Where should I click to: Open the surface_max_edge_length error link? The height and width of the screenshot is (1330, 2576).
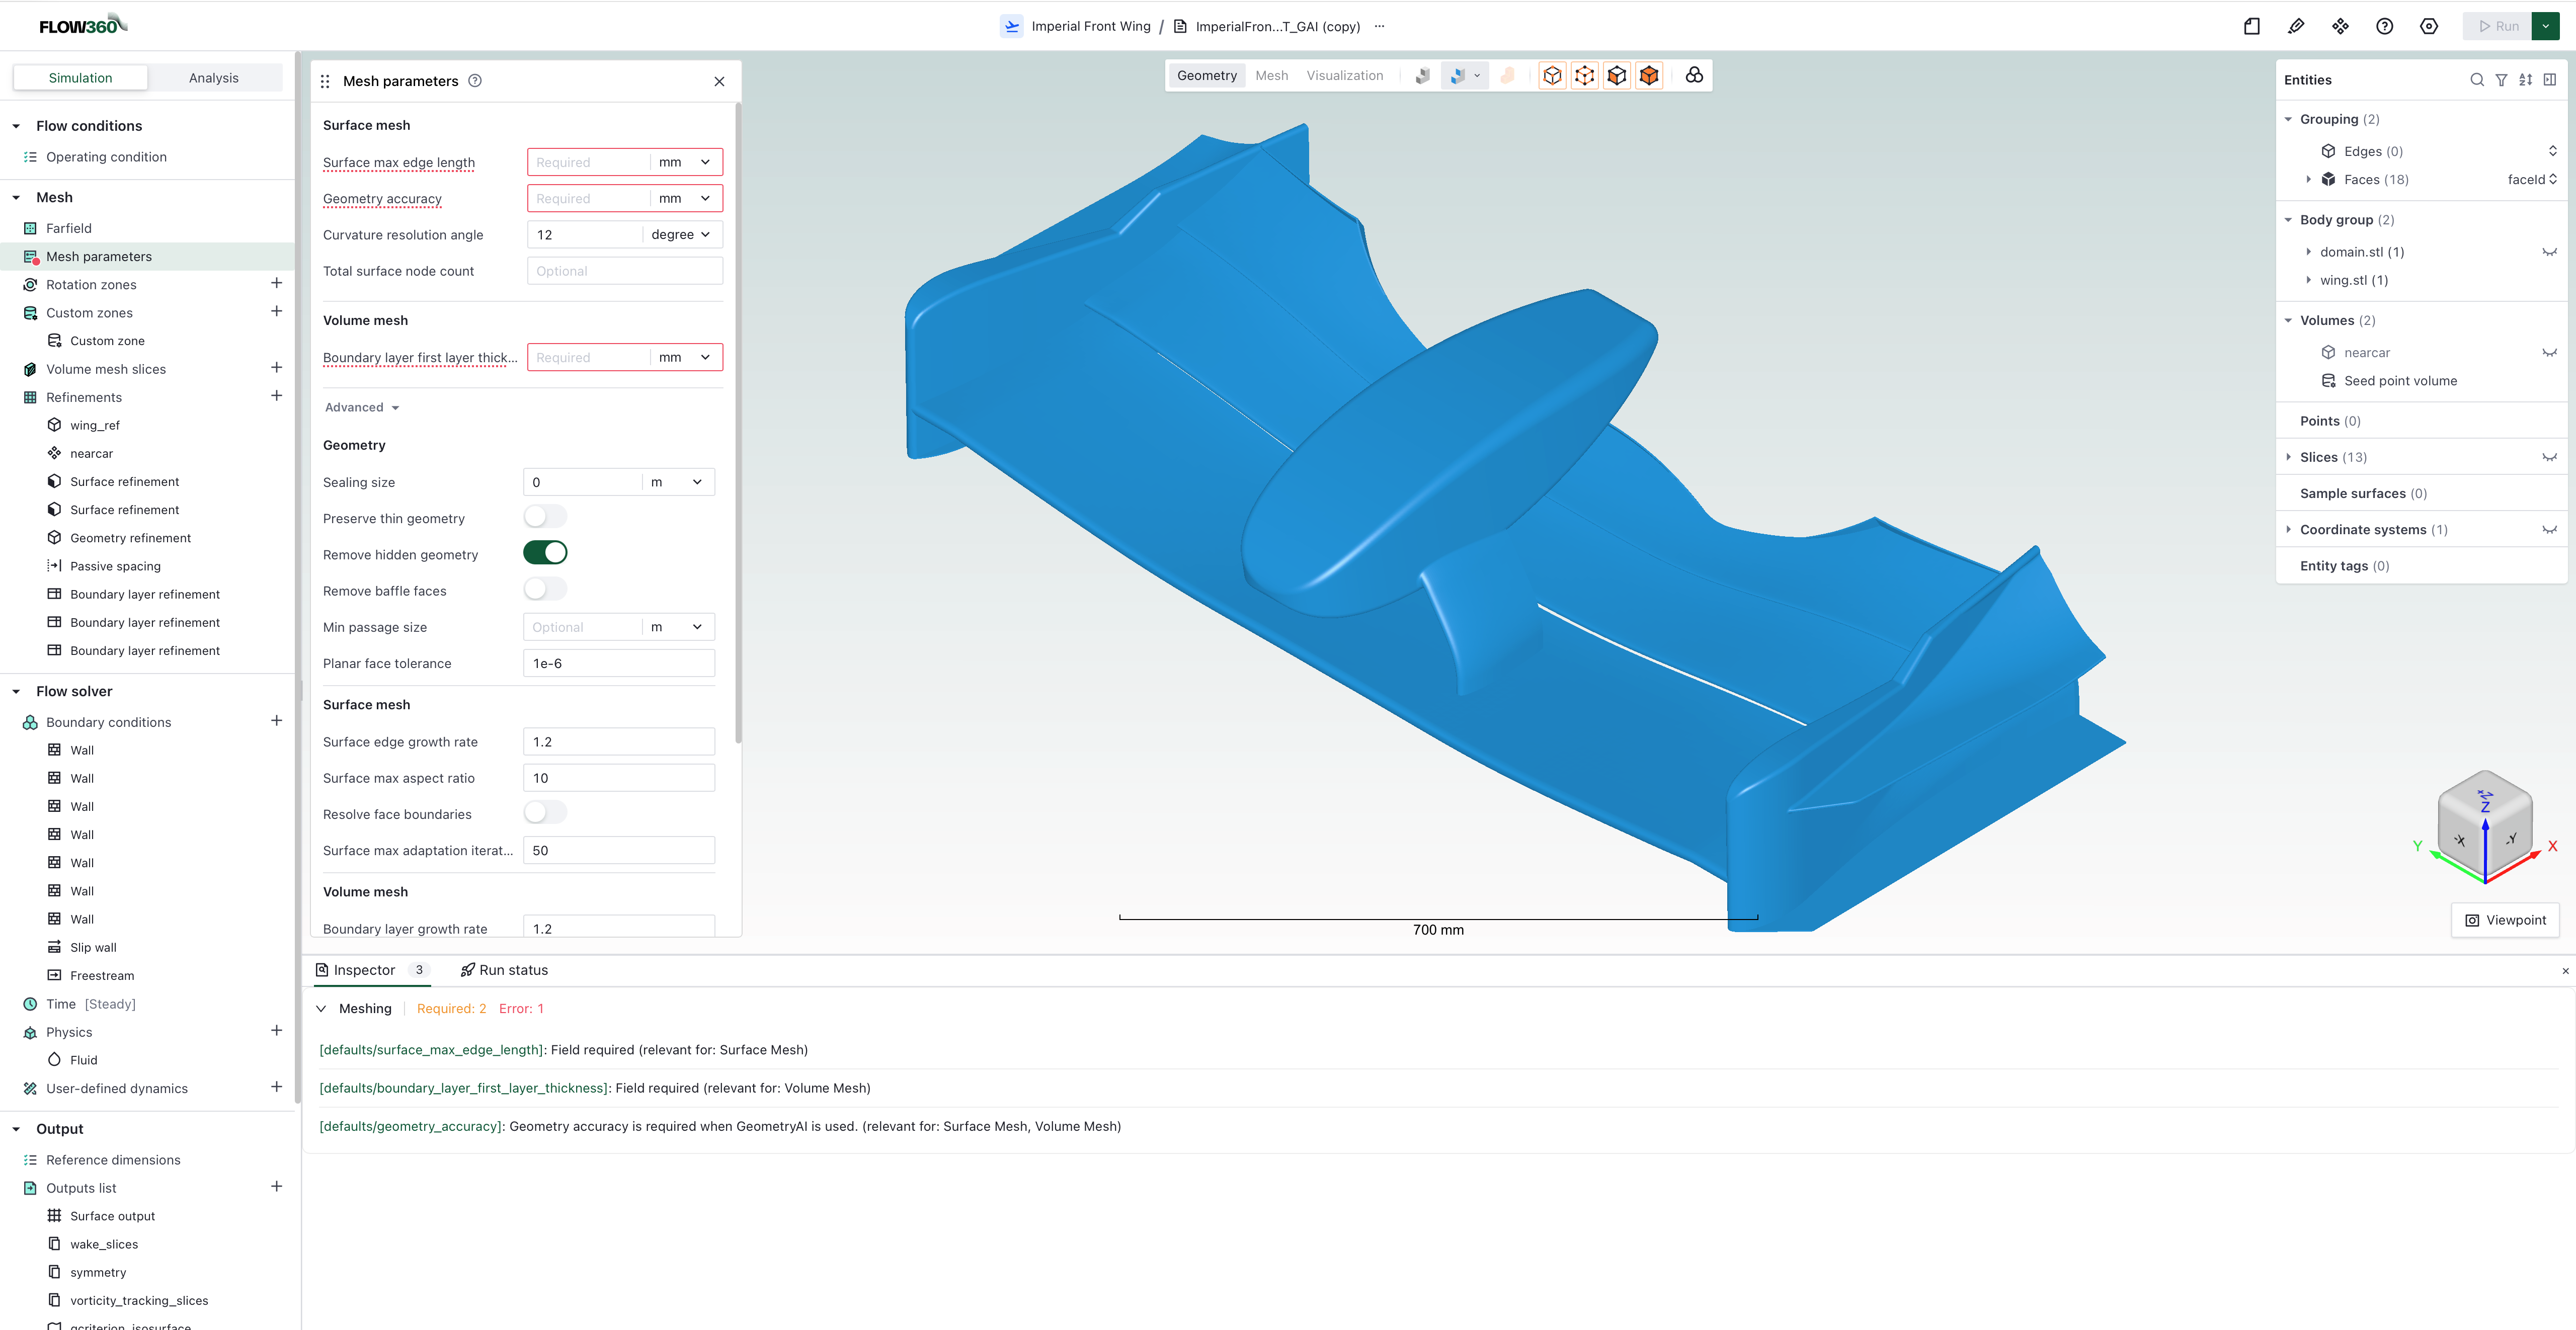click(432, 1050)
